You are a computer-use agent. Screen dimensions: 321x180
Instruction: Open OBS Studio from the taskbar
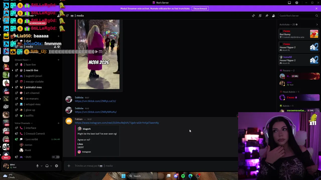click(198, 176)
